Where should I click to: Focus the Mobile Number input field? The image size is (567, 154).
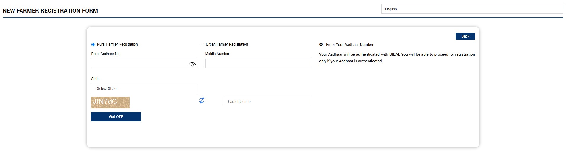pos(259,63)
